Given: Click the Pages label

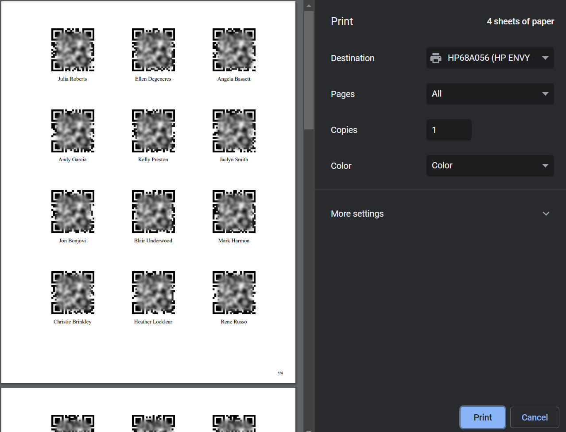Looking at the screenshot, I should click(343, 94).
